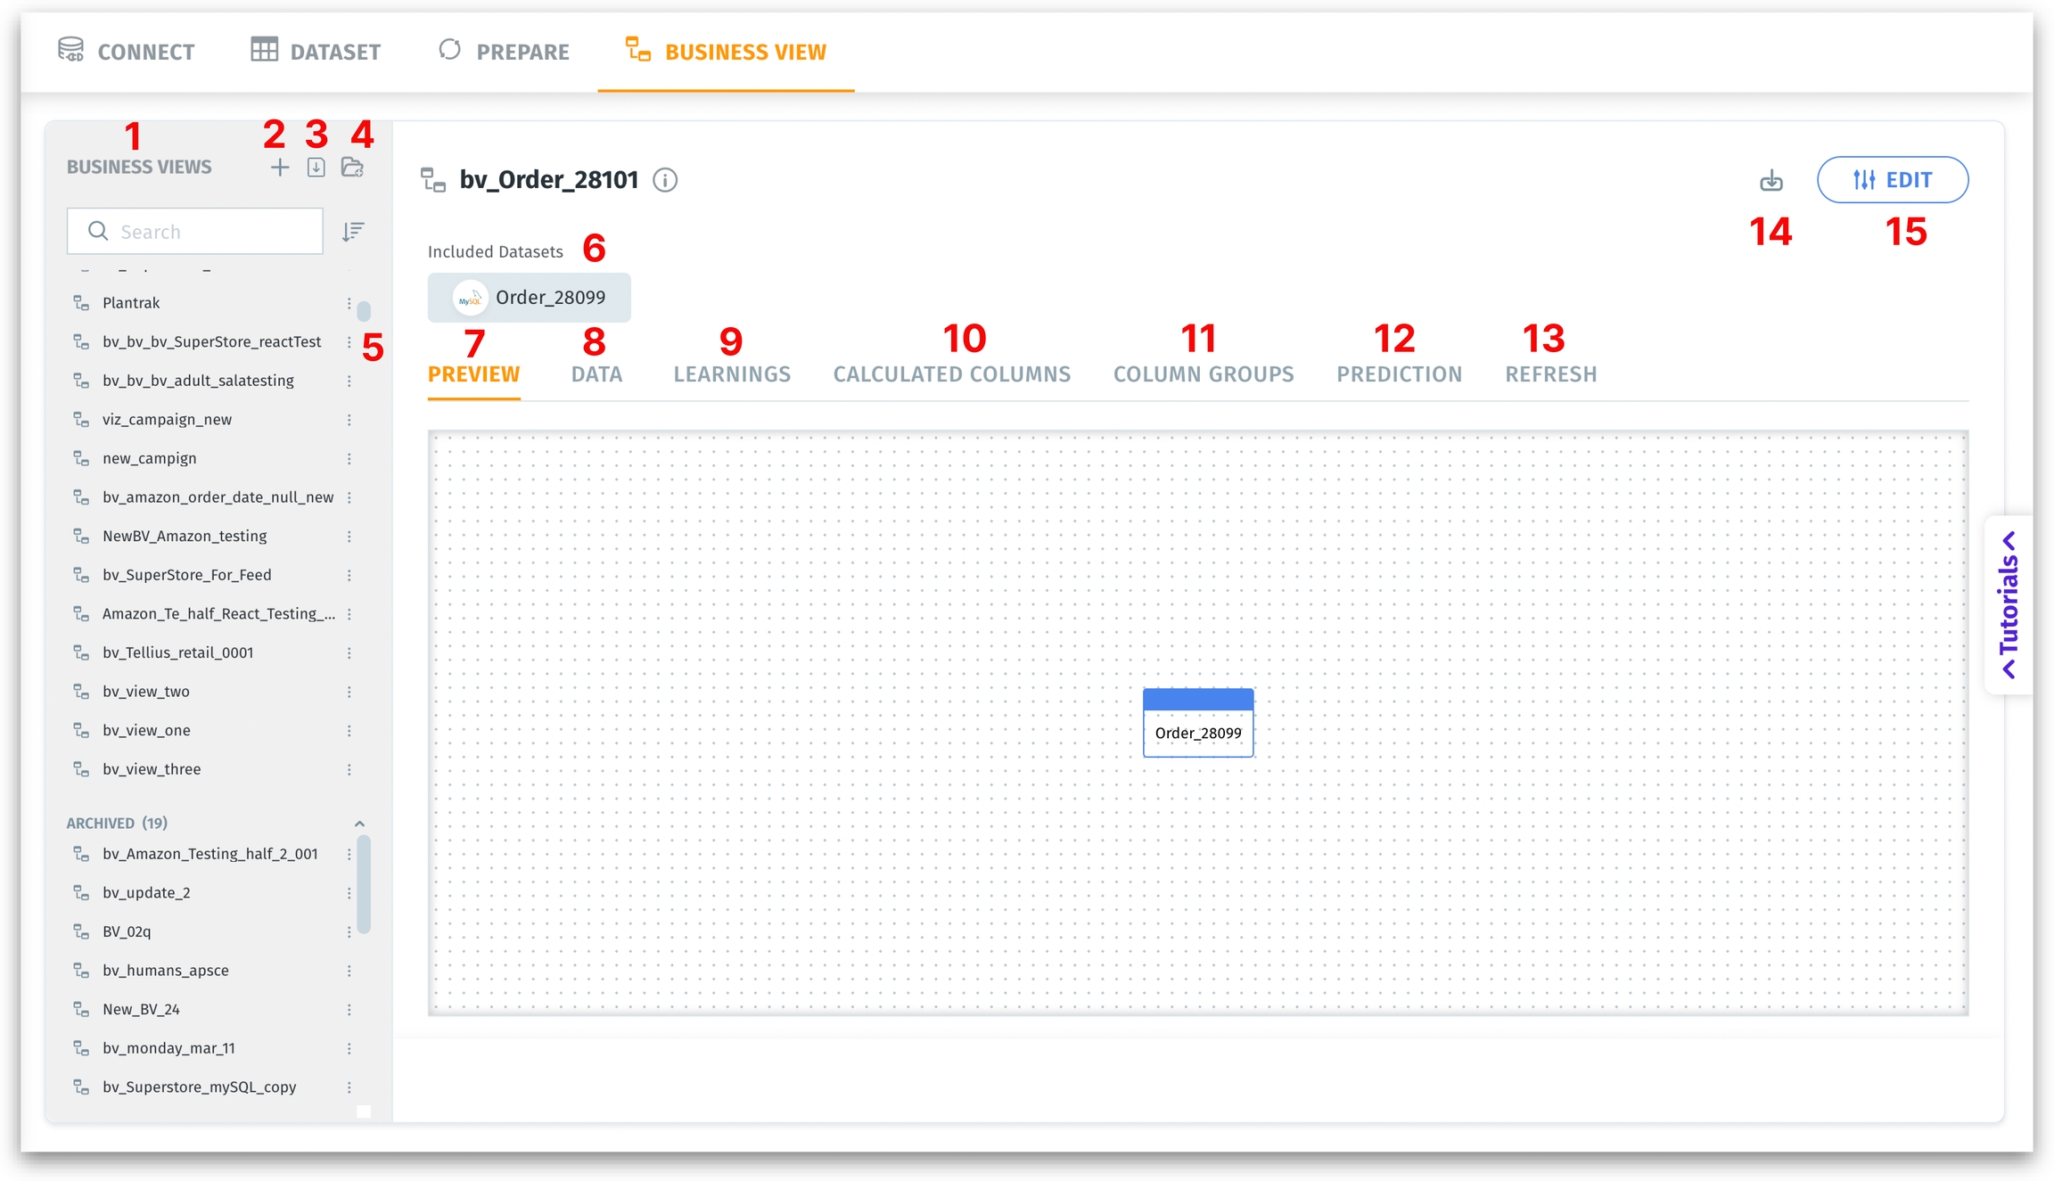Click the plus icon to create business view

coord(280,168)
